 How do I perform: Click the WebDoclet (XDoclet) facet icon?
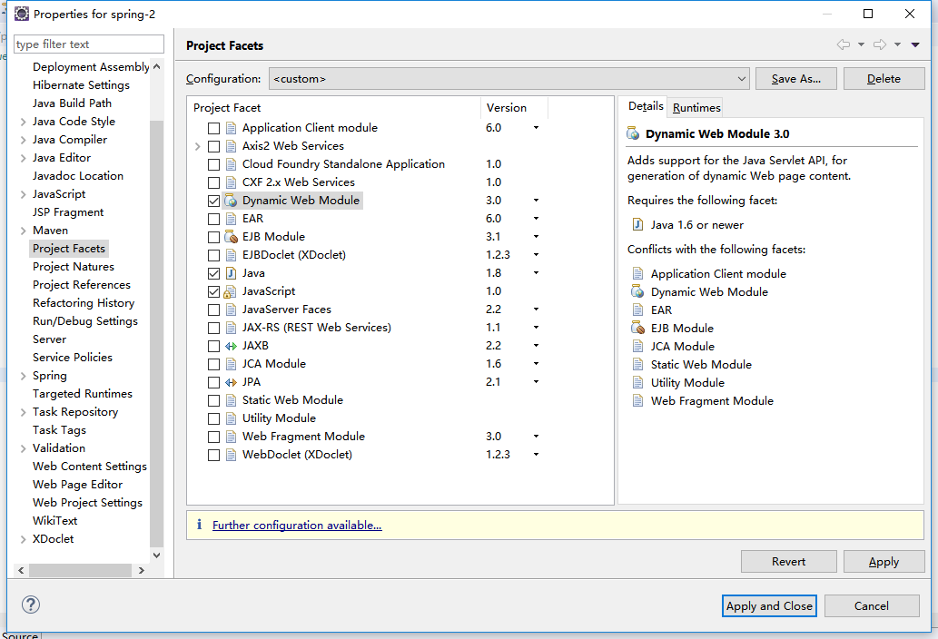(231, 455)
